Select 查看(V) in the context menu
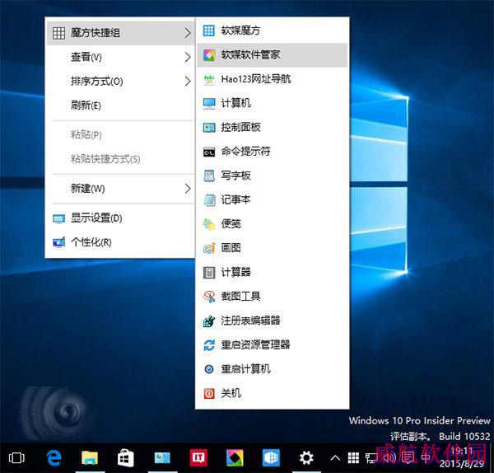494x473 pixels. click(x=120, y=57)
